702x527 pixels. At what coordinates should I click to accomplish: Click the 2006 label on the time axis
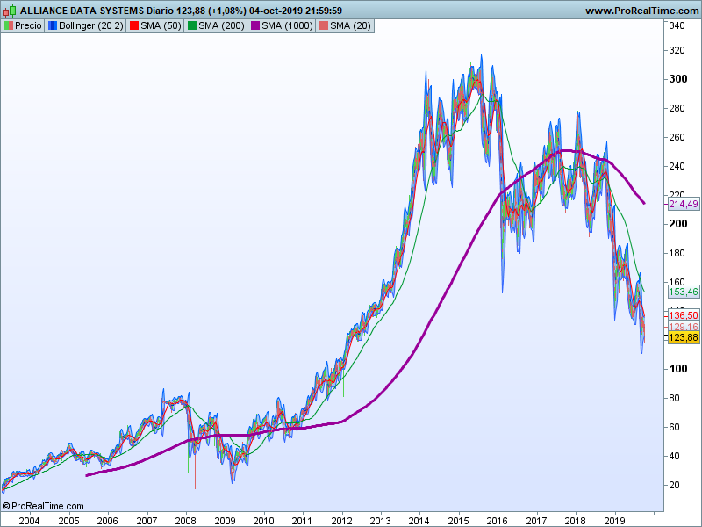point(107,521)
